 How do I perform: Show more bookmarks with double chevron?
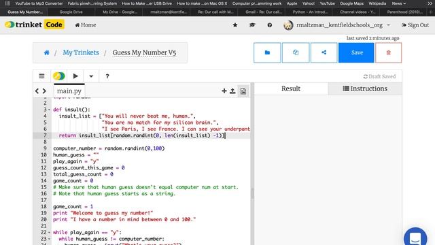click(430, 3)
